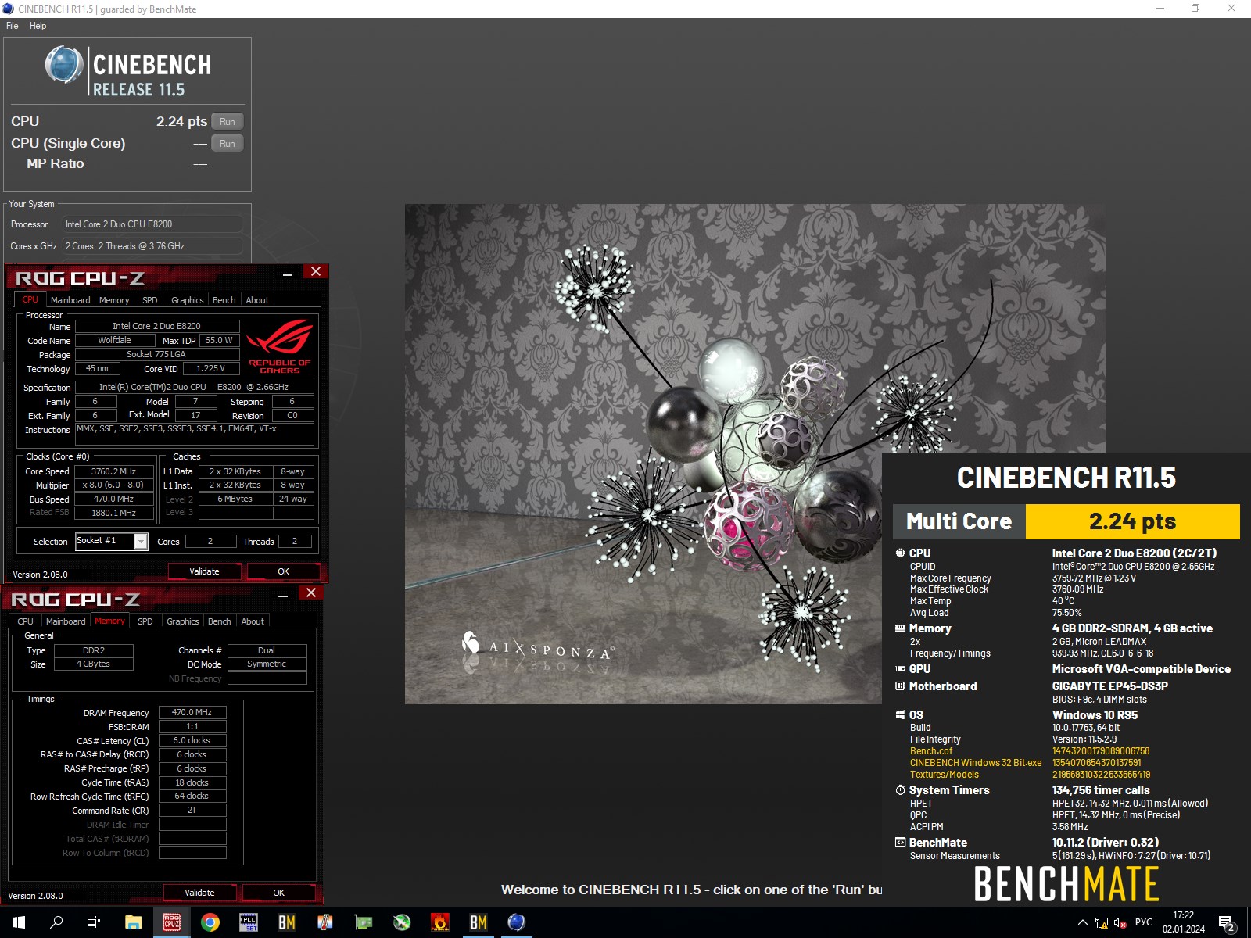Open green globe arrow taskbar icon
This screenshot has height=938, width=1251.
pyautogui.click(x=402, y=922)
